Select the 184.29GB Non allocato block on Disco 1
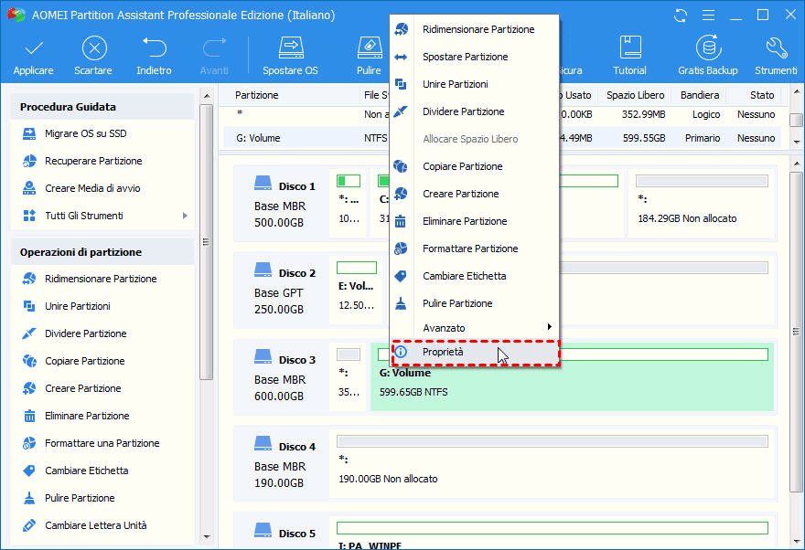 (x=702, y=204)
